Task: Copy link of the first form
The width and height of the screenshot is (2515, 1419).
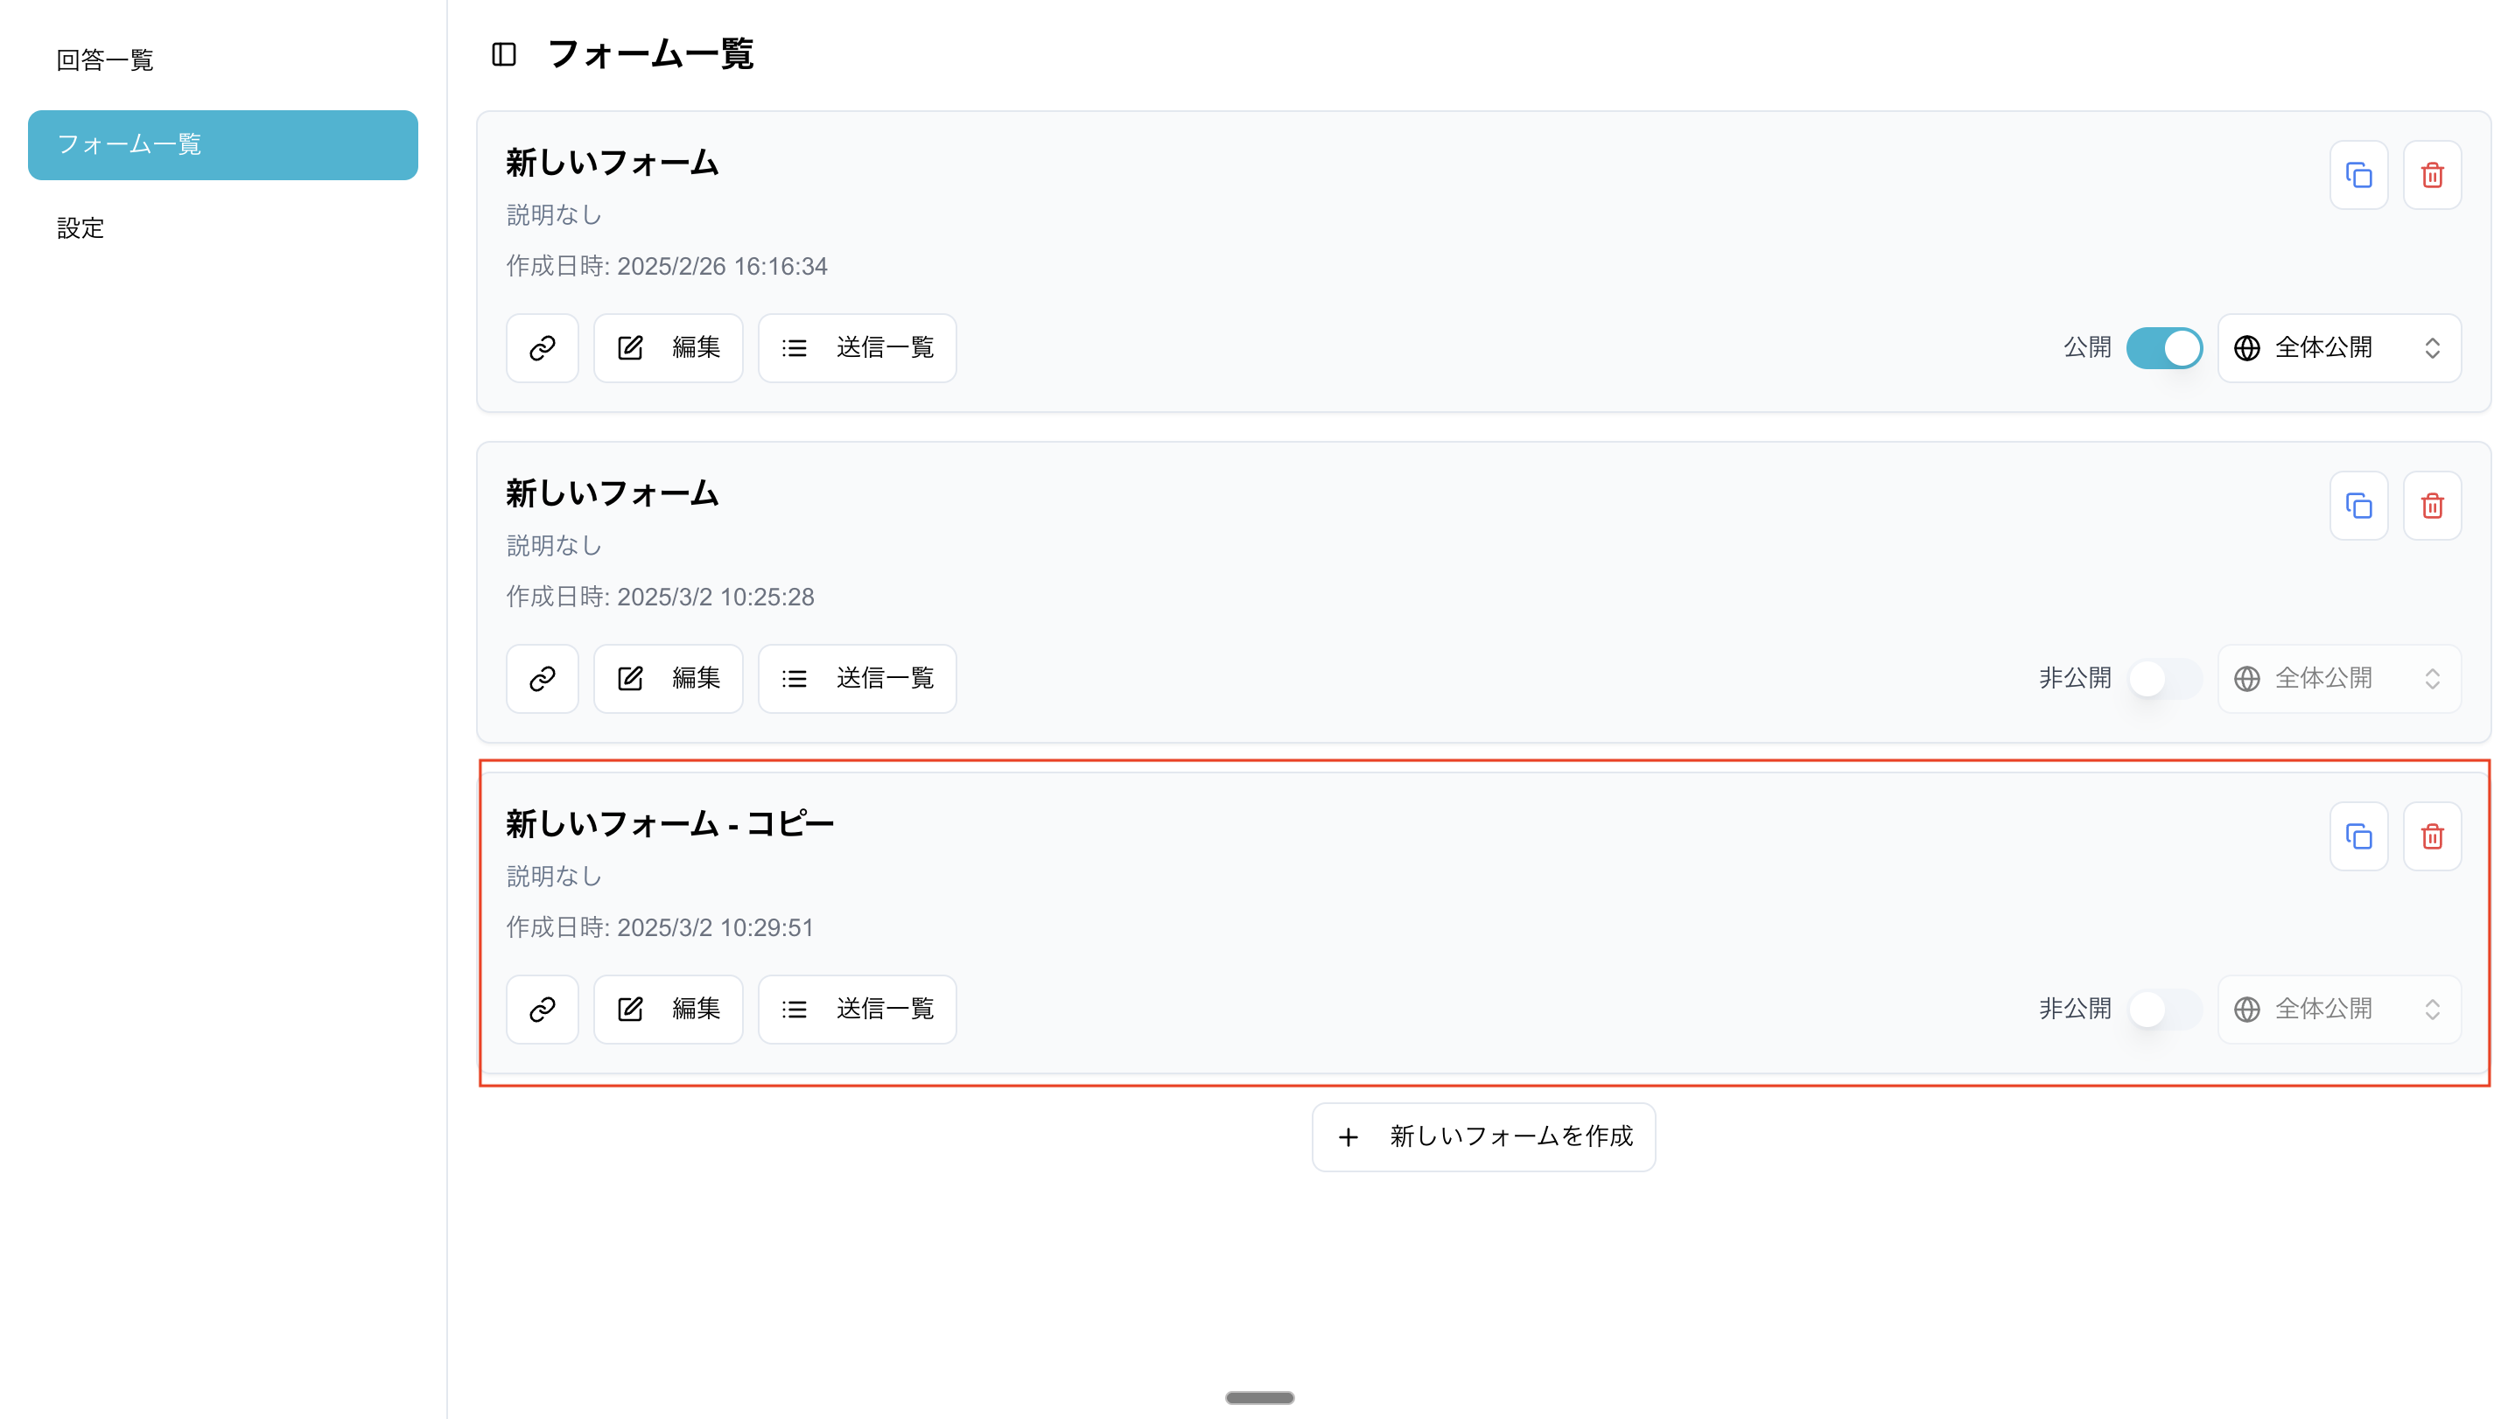Action: (x=542, y=348)
